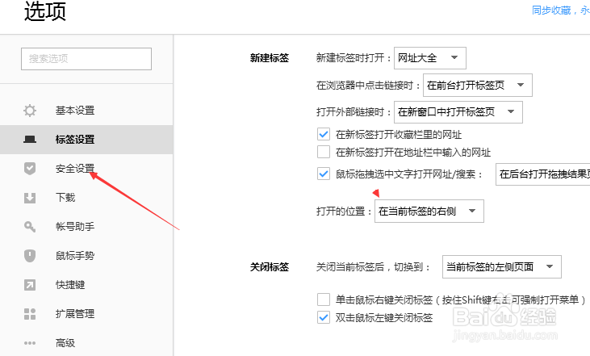Uncheck 双击鼠标左键关闭标签

tap(324, 317)
